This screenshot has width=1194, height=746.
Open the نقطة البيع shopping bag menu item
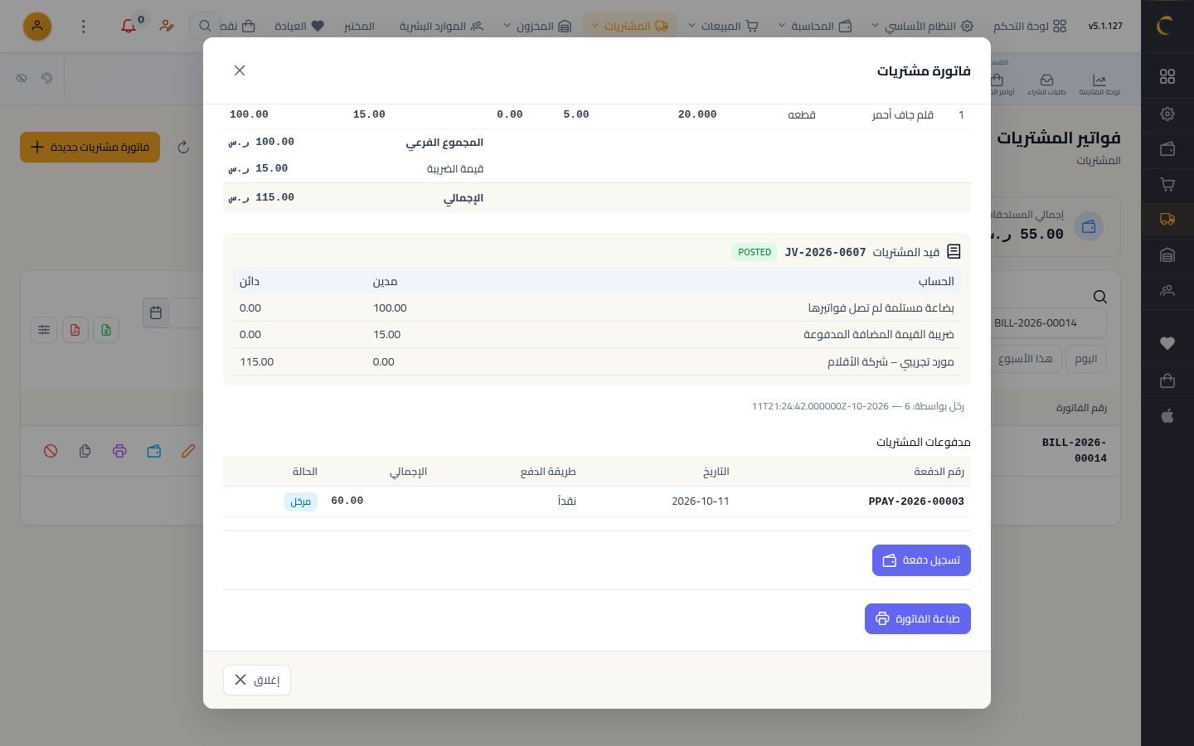coord(238,27)
